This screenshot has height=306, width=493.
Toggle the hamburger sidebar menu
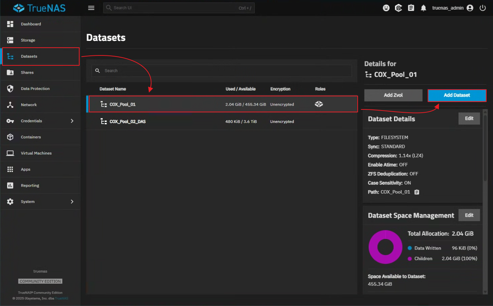pos(91,8)
